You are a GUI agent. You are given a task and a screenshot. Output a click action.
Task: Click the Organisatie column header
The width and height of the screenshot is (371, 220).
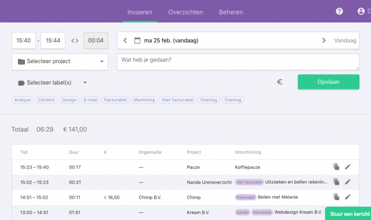click(150, 152)
